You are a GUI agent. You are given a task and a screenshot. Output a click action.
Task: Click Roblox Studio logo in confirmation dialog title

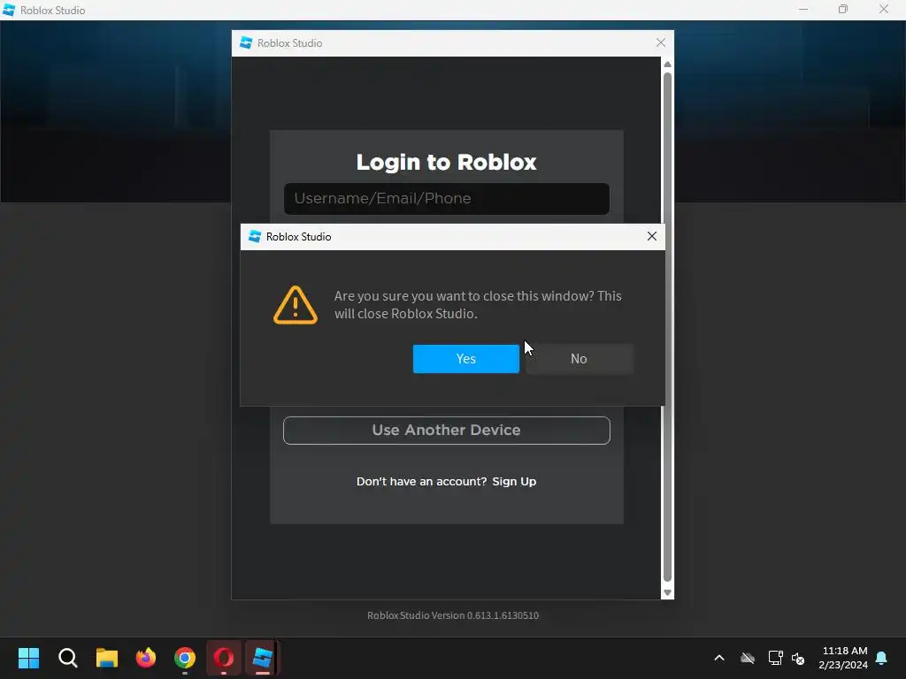pyautogui.click(x=254, y=236)
